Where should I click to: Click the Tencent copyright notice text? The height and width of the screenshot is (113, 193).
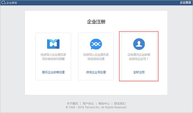pyautogui.click(x=96, y=107)
